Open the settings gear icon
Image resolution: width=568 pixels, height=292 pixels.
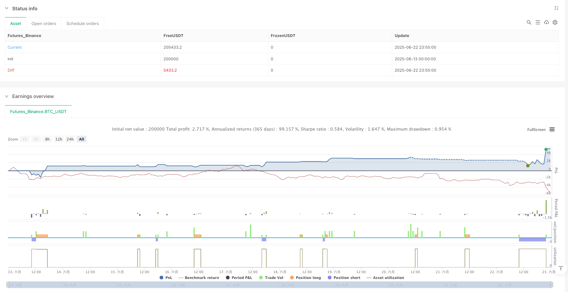click(555, 22)
